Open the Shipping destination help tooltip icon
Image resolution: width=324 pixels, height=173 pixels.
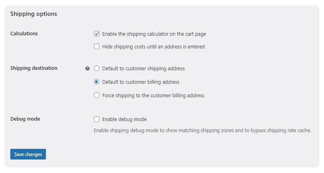click(x=88, y=69)
